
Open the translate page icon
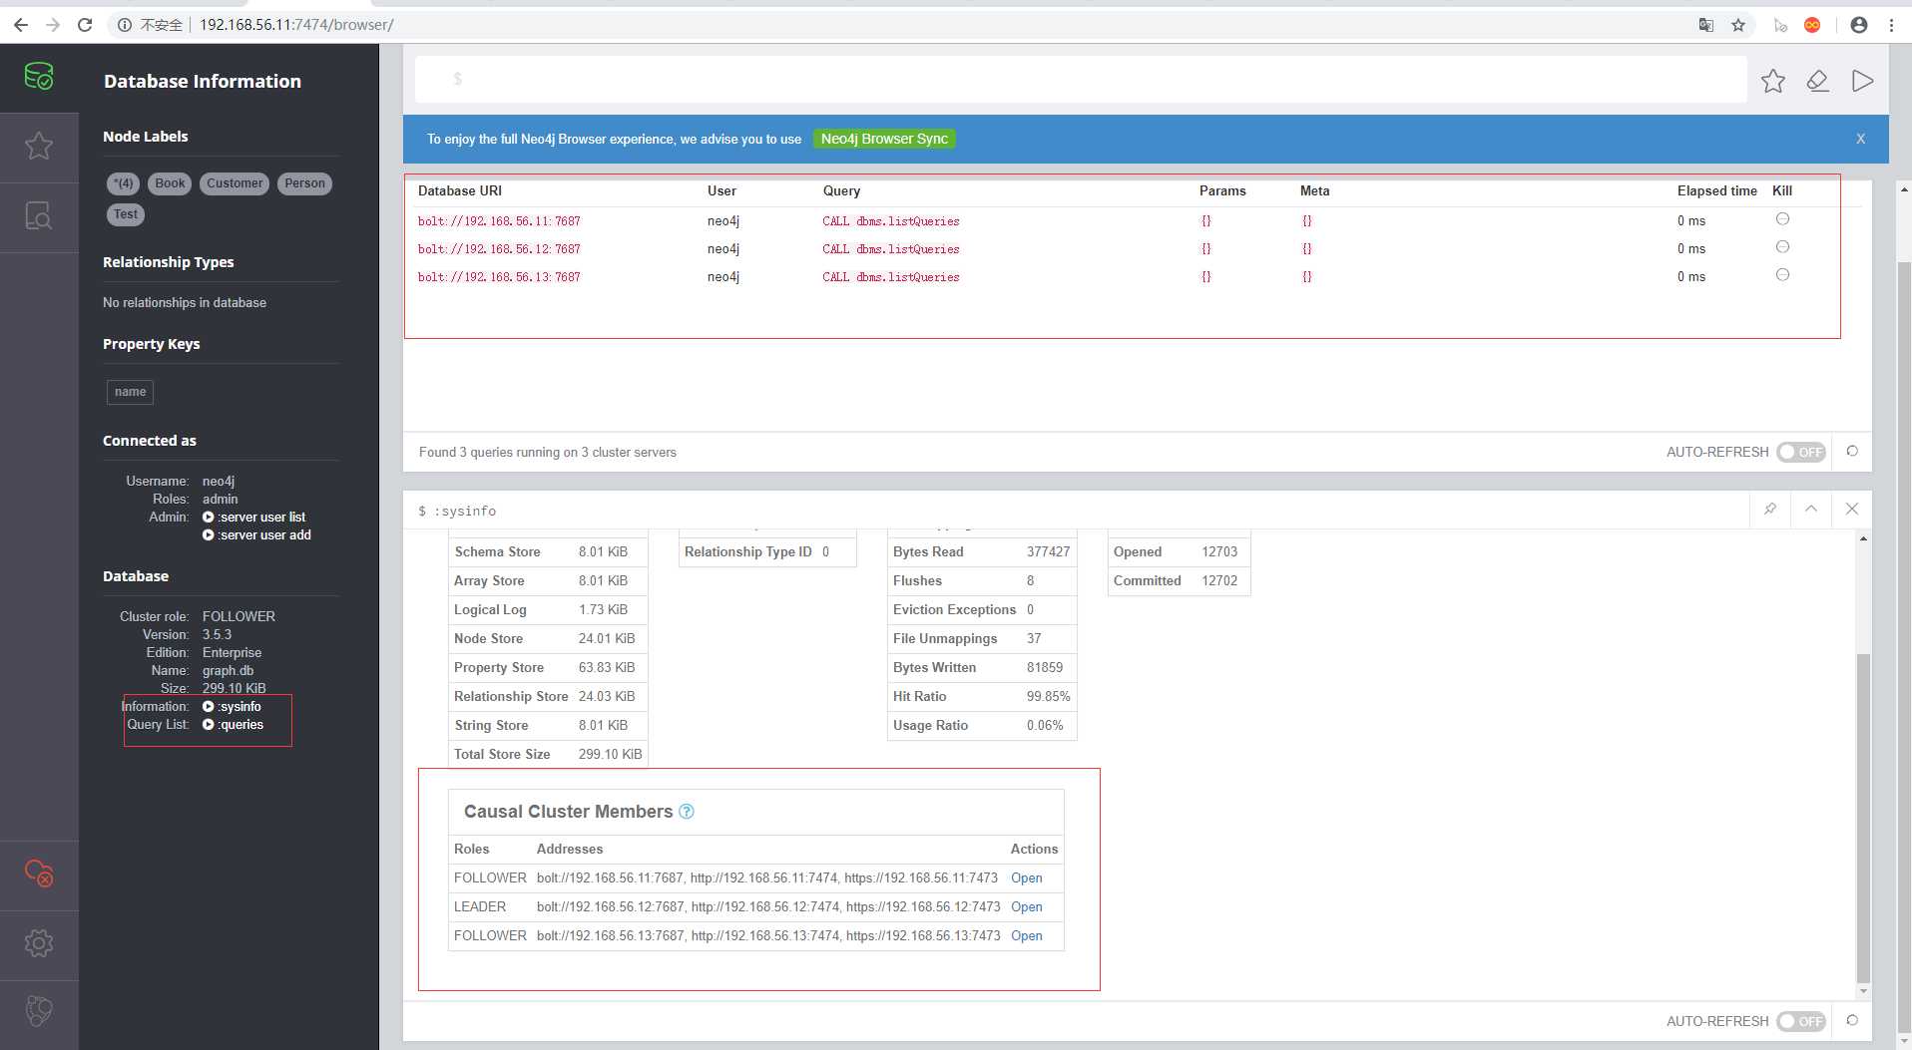(1706, 25)
